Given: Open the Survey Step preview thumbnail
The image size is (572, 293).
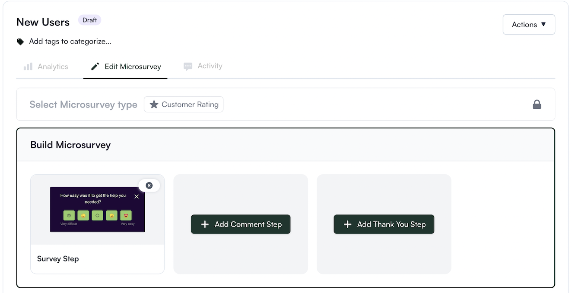Looking at the screenshot, I should point(98,210).
